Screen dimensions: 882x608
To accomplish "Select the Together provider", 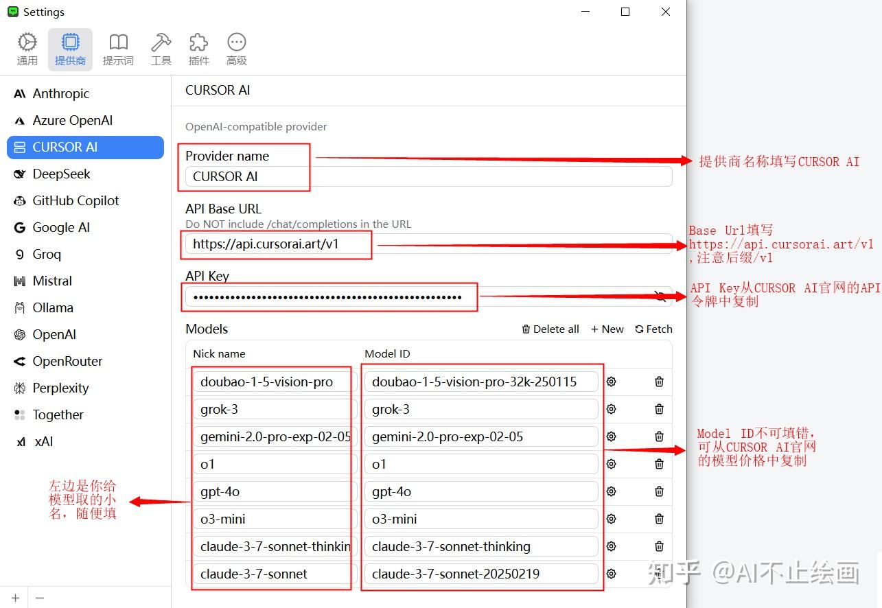I will 85,415.
